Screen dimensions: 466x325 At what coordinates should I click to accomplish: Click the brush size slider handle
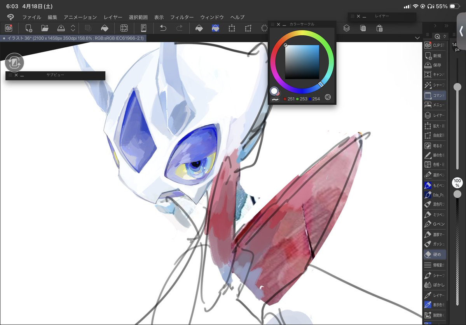[457, 87]
